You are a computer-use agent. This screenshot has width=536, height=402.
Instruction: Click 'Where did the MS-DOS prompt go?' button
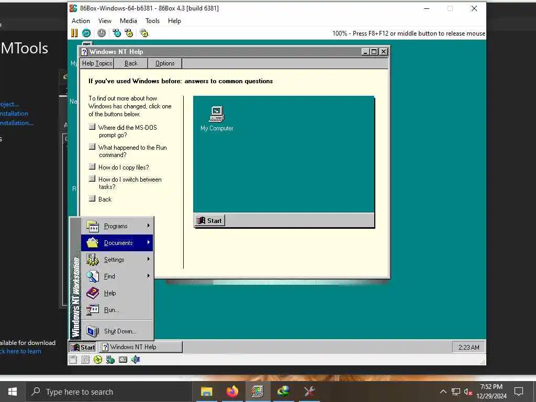coord(92,127)
